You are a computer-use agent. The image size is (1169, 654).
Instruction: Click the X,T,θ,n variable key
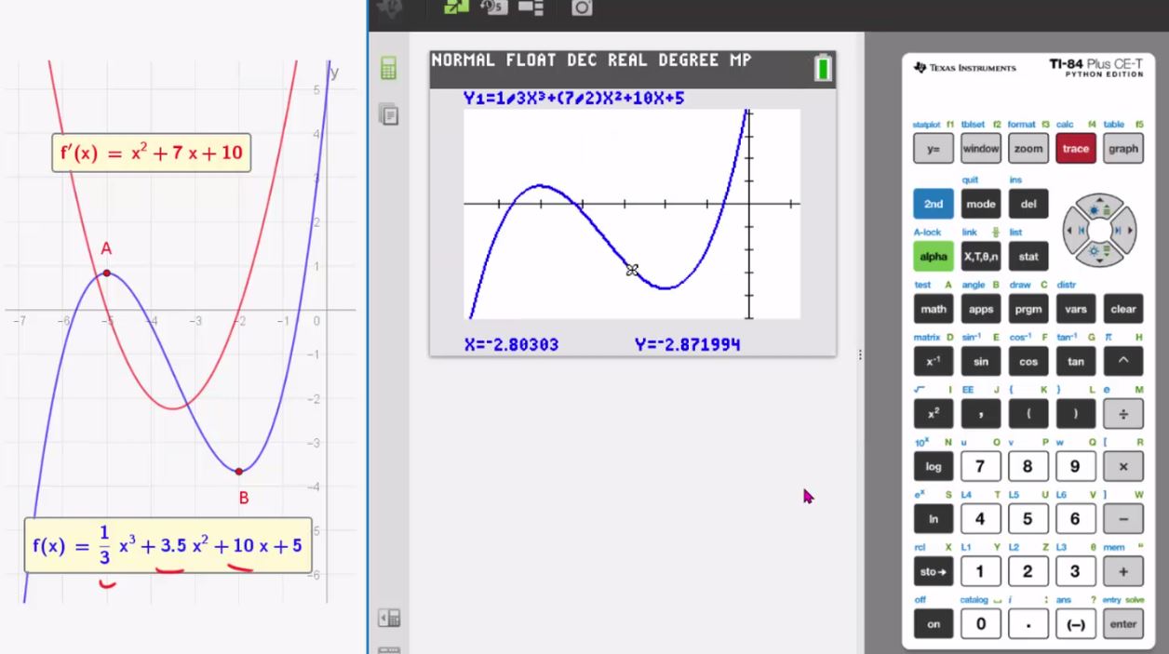(x=981, y=256)
